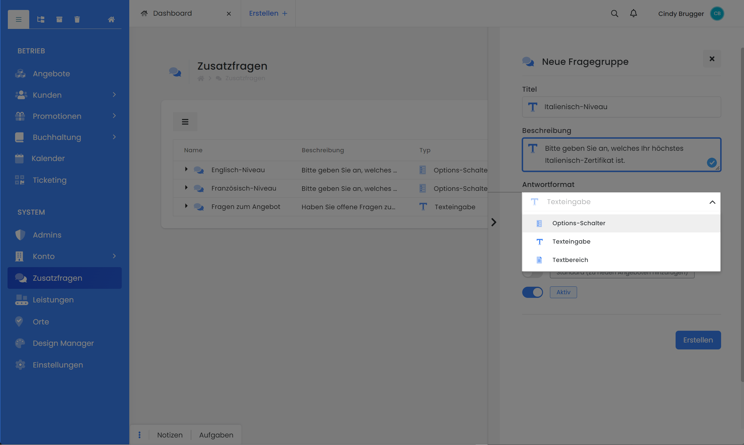Toggle the Aktiv switch off
The height and width of the screenshot is (445, 744).
click(532, 292)
